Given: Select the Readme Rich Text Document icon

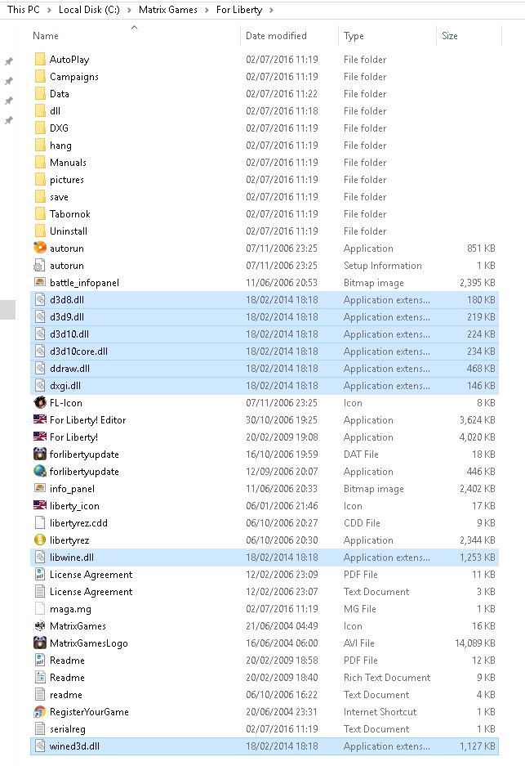Looking at the screenshot, I should (x=40, y=677).
